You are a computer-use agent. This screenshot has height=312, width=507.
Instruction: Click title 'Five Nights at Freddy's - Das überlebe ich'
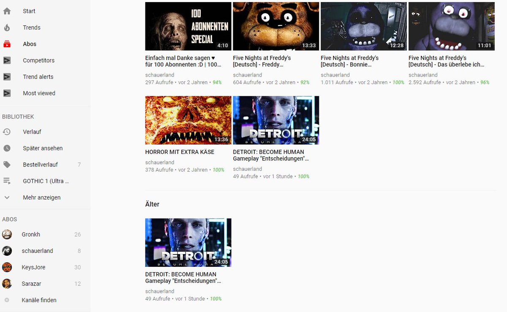(447, 61)
